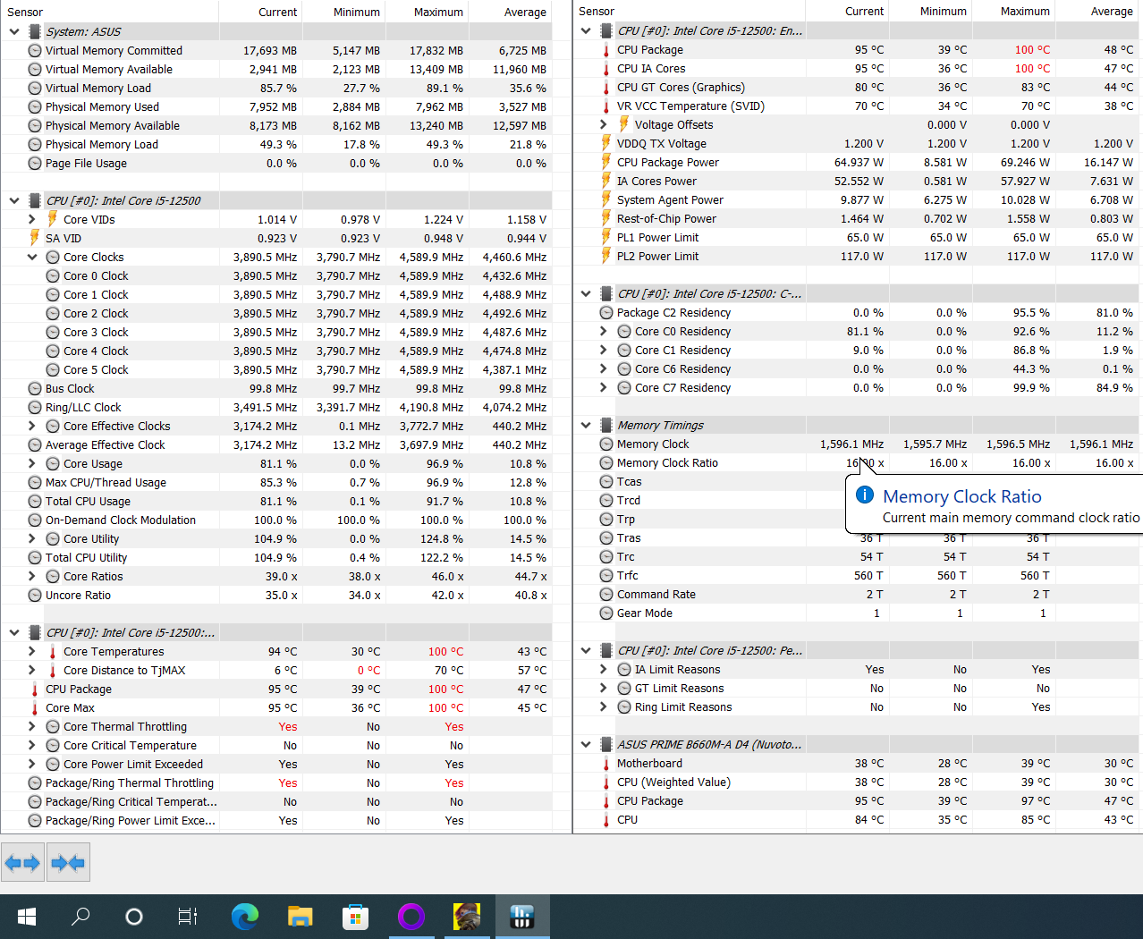The image size is (1143, 939).
Task: Select Ring/LLC Clock row
Action: click(x=276, y=408)
